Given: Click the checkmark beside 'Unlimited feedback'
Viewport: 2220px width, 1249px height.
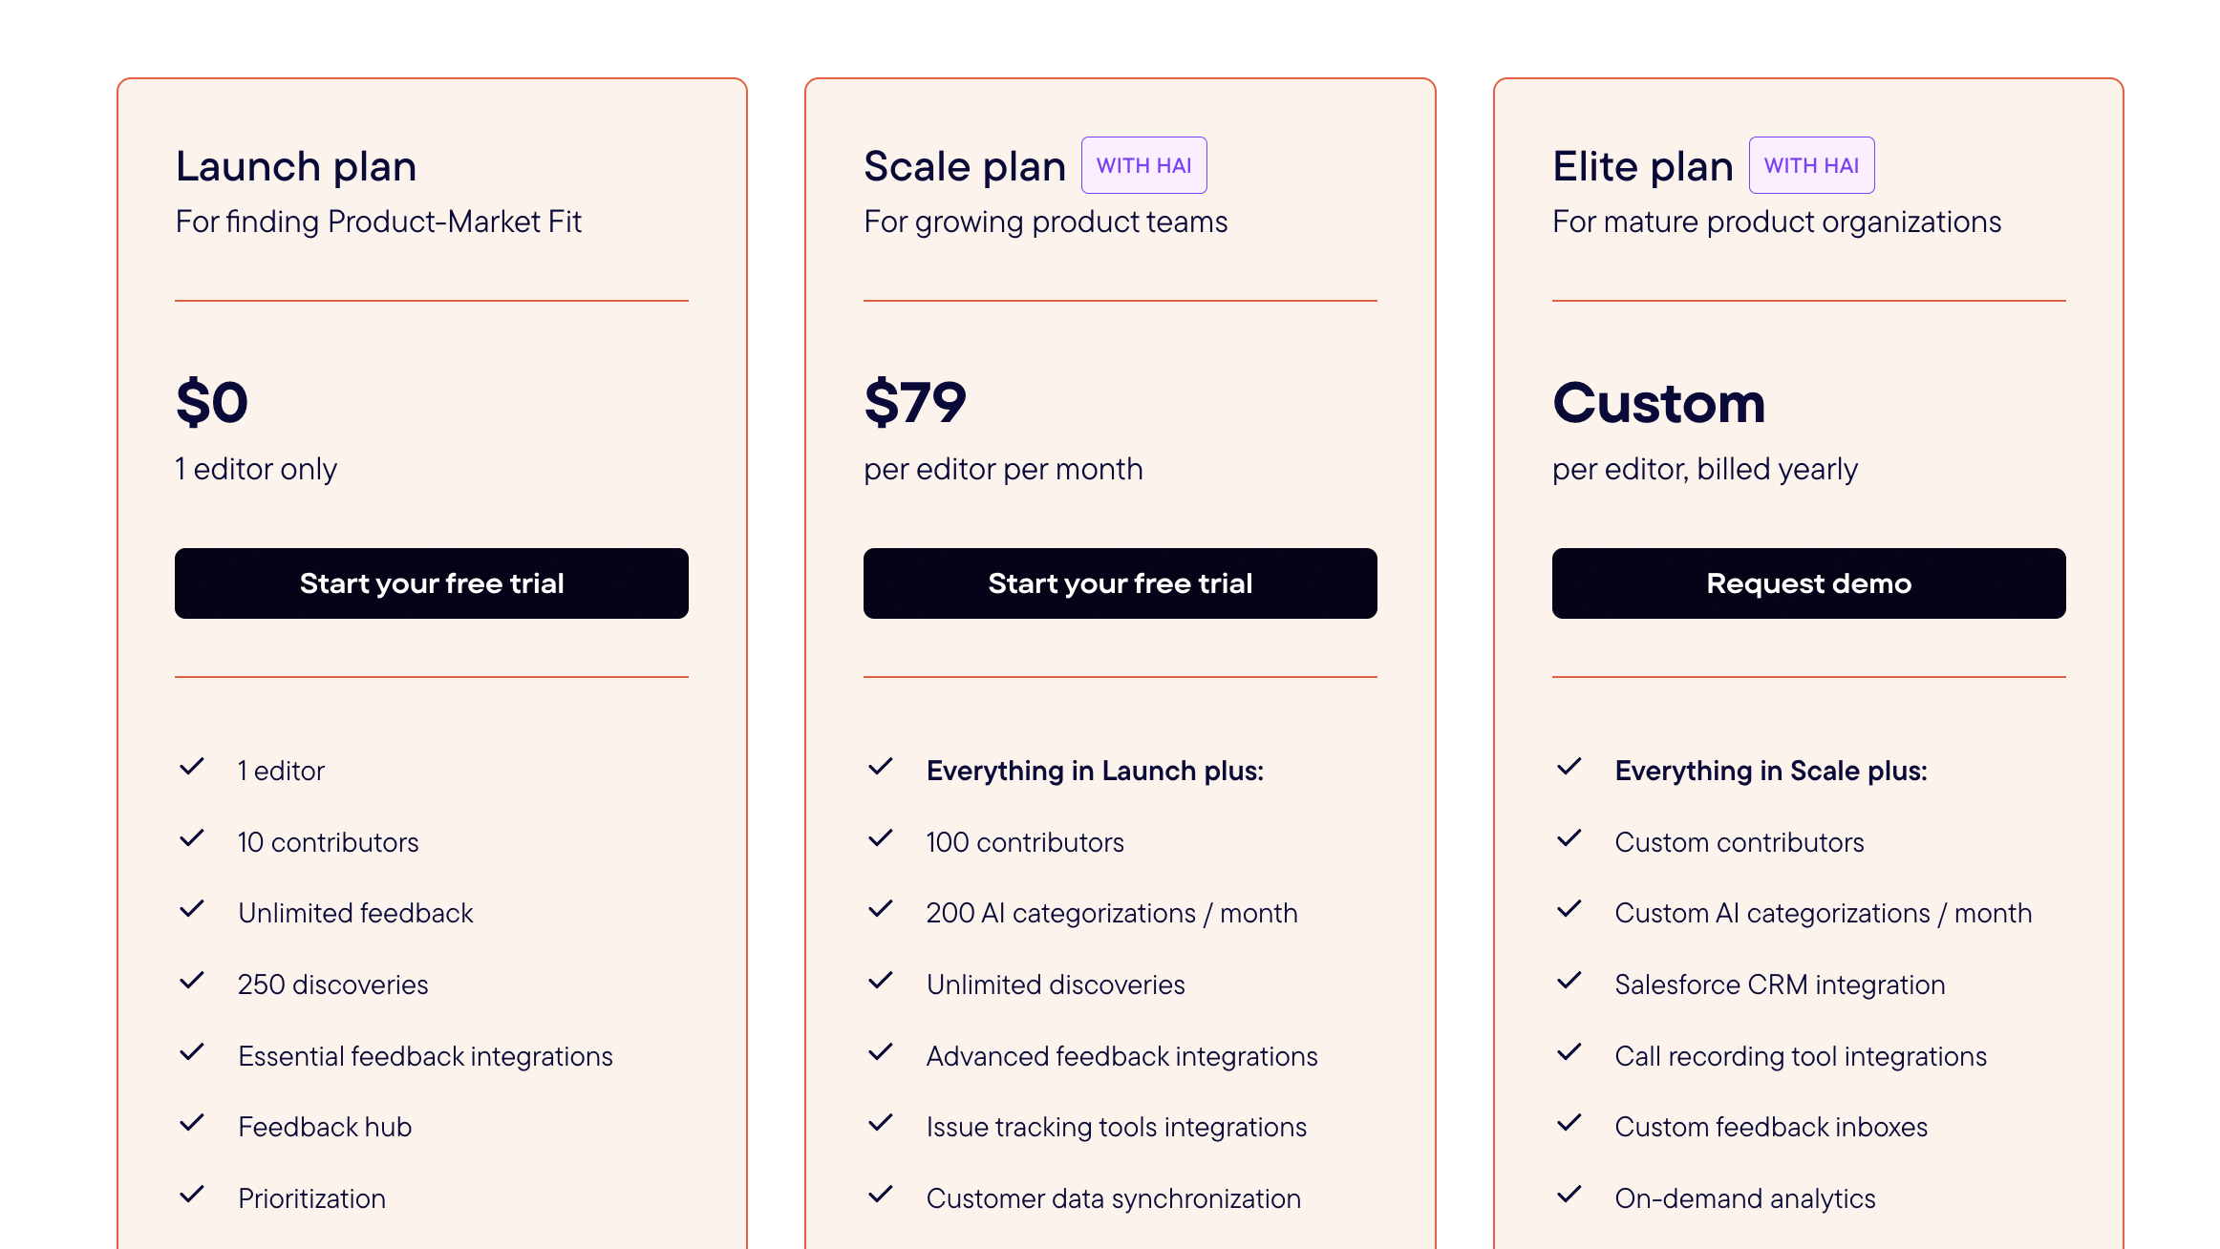Looking at the screenshot, I should [x=194, y=910].
